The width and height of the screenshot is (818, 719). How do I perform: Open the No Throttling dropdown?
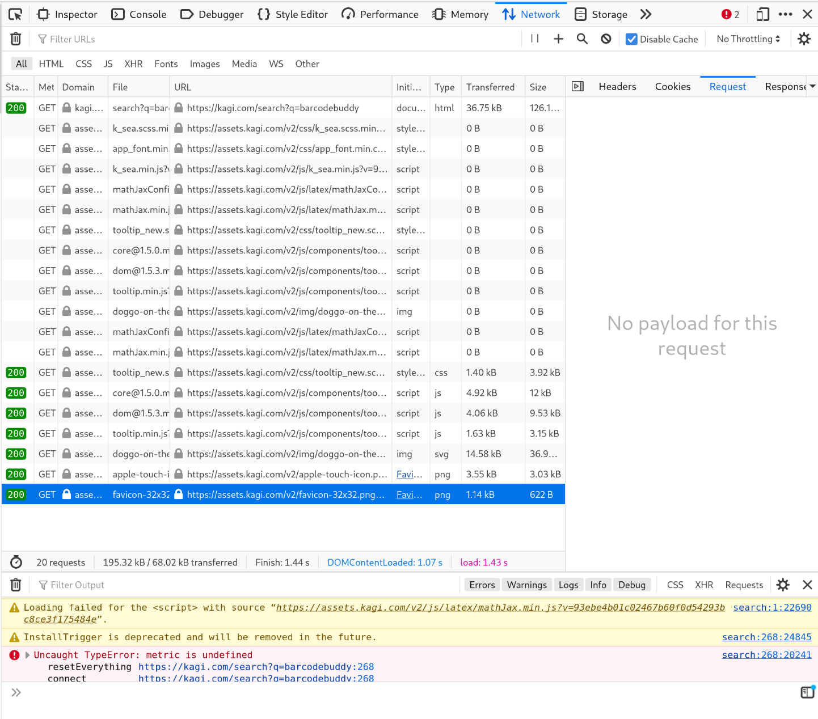click(748, 39)
